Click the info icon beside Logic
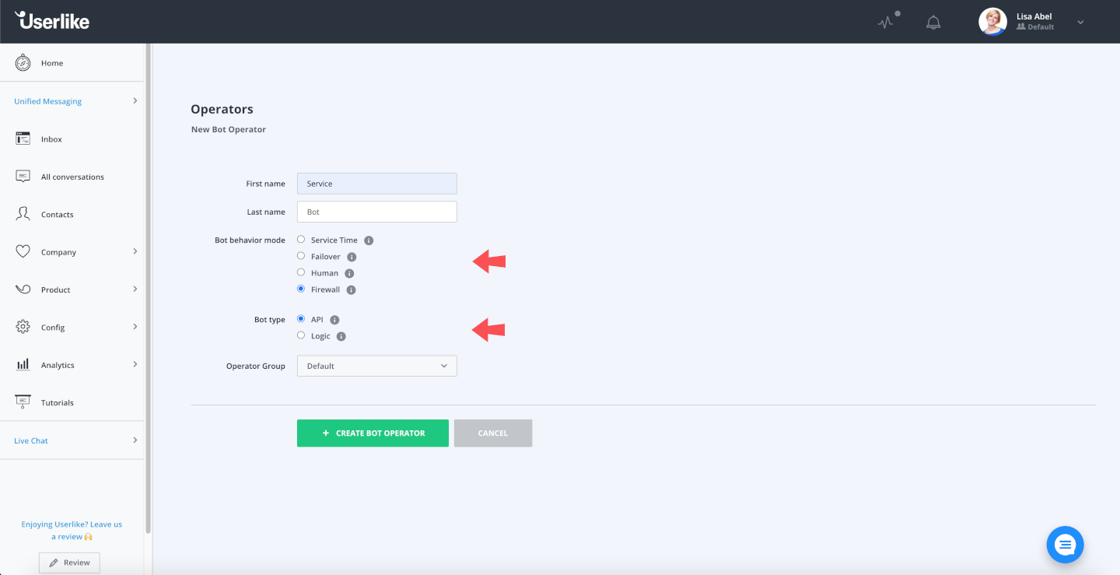 click(x=341, y=336)
